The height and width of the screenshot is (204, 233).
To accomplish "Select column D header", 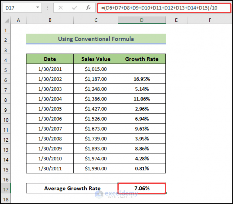I will click(x=142, y=20).
